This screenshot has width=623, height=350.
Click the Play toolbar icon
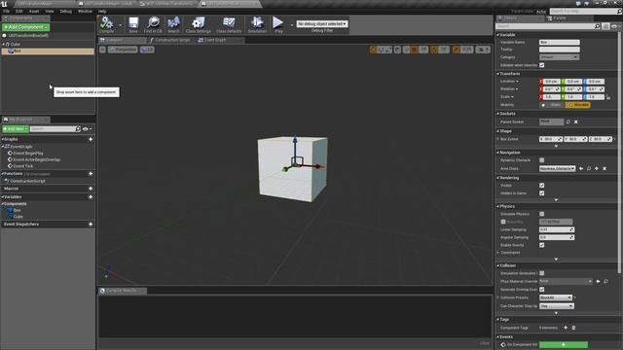click(278, 23)
